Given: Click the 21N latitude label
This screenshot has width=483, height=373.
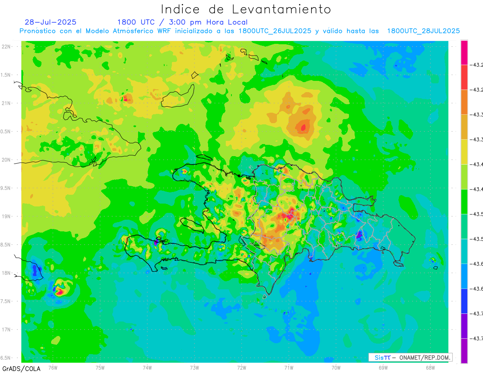Looking at the screenshot, I should click(x=7, y=103).
